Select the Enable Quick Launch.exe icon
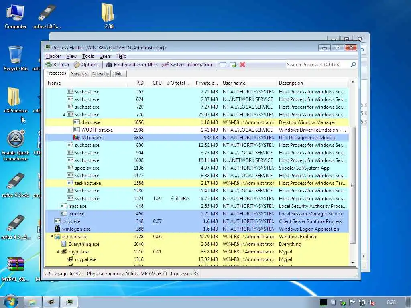This screenshot has height=308, width=411. (x=16, y=146)
